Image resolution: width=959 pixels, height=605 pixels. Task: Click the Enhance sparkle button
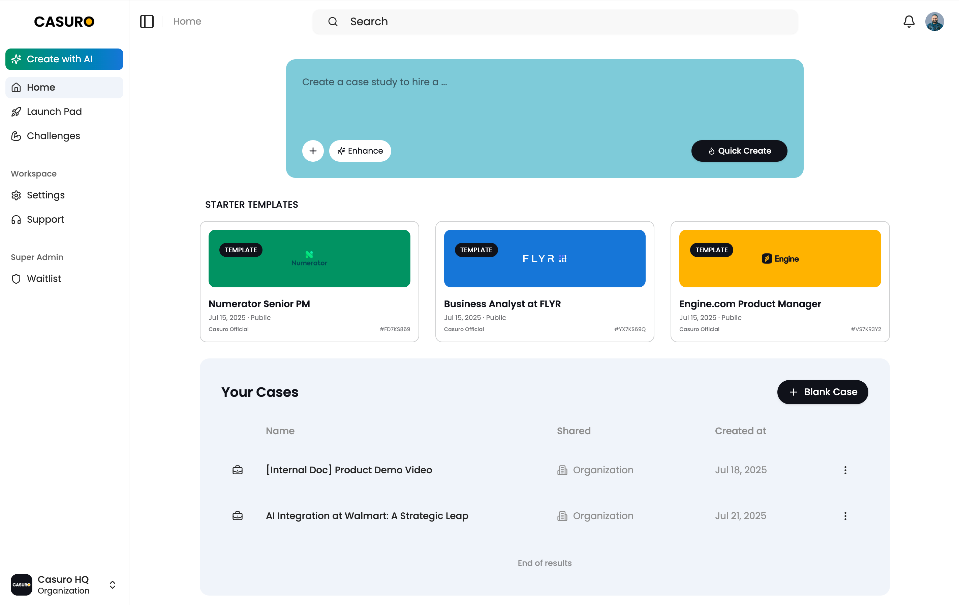click(360, 151)
